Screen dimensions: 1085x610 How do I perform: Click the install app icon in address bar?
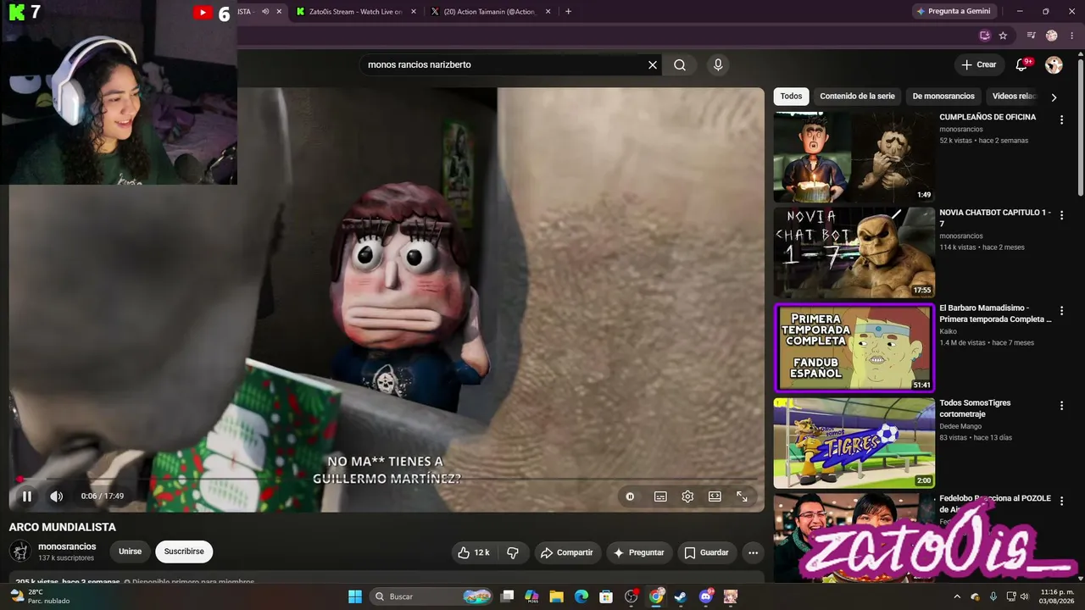984,36
